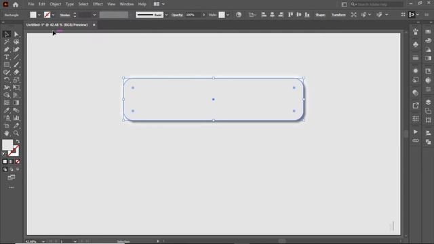Select the Shape Builder tool
This screenshot has width=434, height=244.
(x=7, y=95)
